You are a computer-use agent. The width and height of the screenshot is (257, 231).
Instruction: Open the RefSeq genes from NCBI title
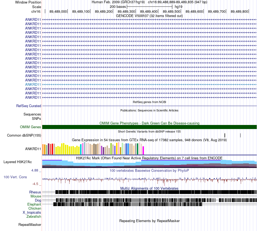(x=149, y=102)
